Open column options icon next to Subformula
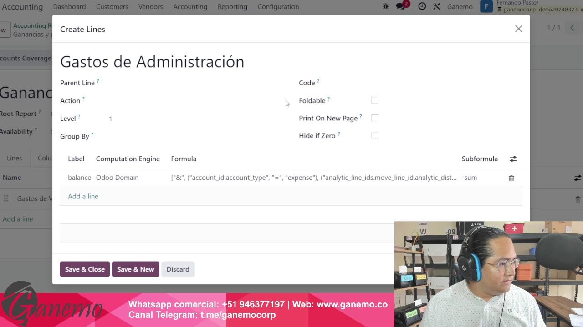The image size is (583, 327). [513, 159]
